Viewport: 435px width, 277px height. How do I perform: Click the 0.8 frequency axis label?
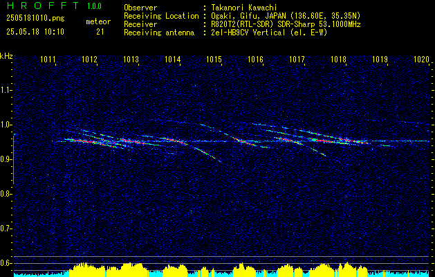[x=6, y=194]
